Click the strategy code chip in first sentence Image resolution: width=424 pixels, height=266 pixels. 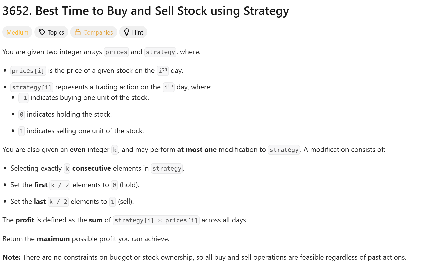161,52
